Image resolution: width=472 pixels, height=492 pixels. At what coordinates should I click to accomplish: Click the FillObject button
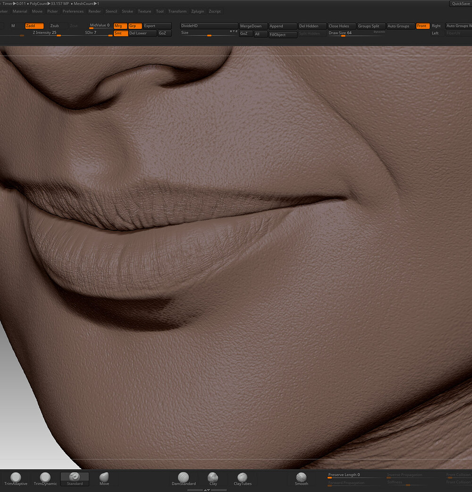tap(283, 35)
